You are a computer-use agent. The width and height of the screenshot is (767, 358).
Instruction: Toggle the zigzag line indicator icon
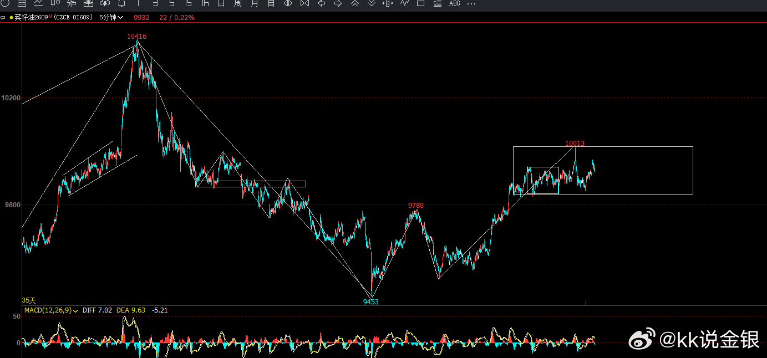click(x=405, y=3)
